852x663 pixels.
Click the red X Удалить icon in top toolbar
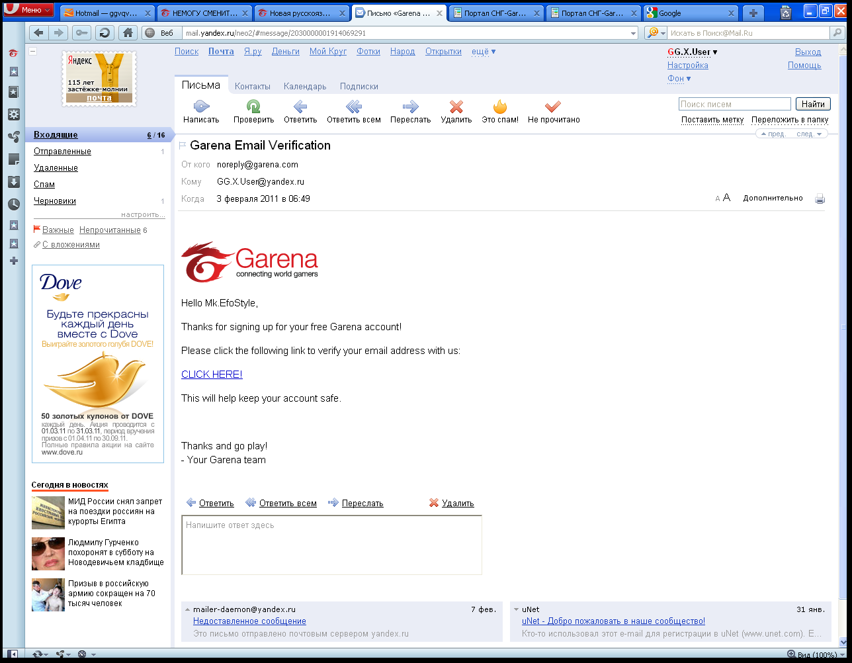click(456, 107)
